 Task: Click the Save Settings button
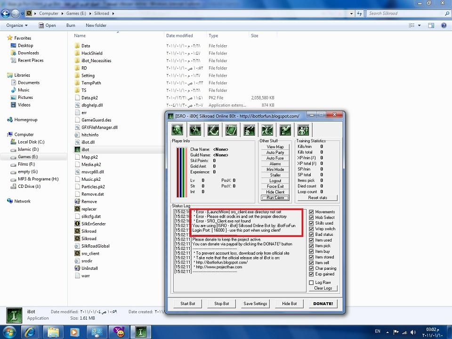coord(255,304)
